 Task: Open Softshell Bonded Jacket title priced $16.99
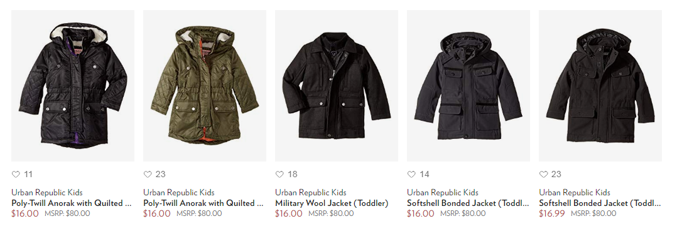[600, 203]
